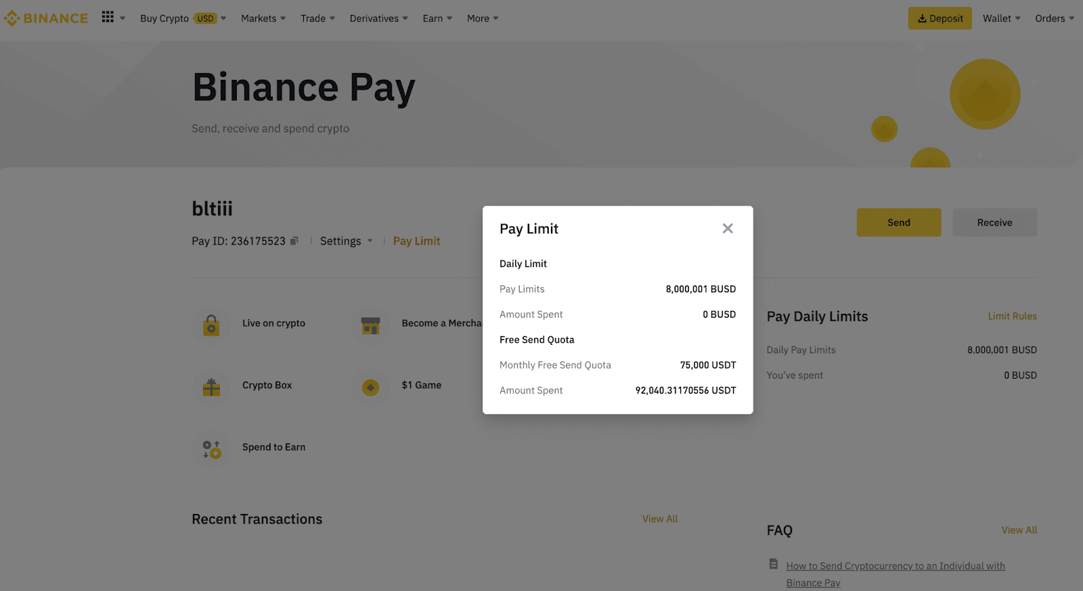Copy Pay ID using the copy icon
Screen dimensions: 1083x591
(294, 241)
